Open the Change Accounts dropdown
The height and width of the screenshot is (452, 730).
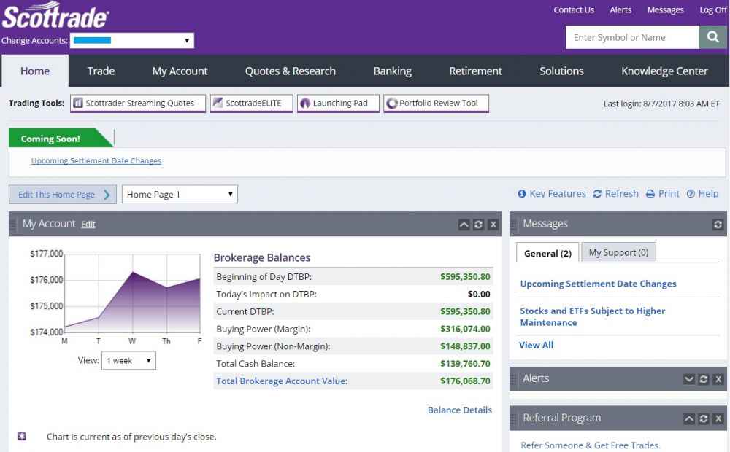[x=132, y=41]
